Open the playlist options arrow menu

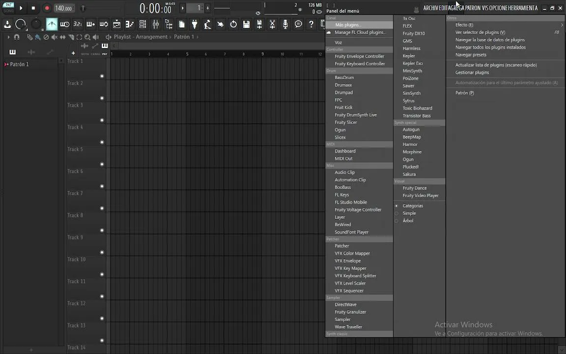point(9,37)
